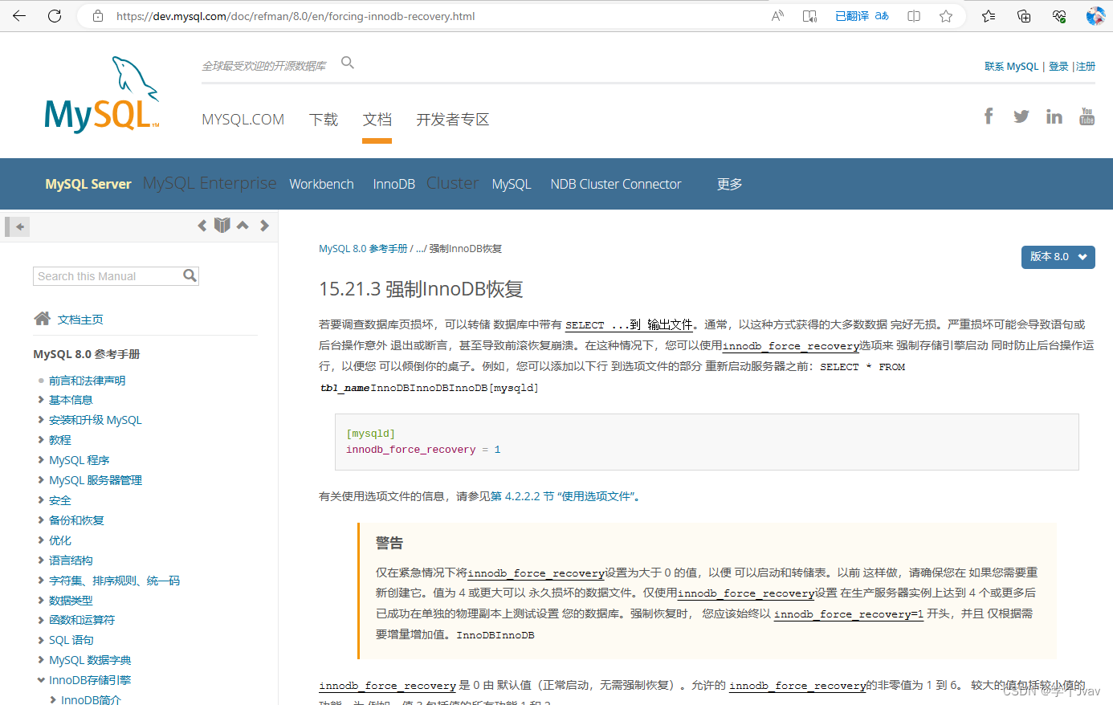
Task: Open the split screen icon in the toolbar
Action: point(913,15)
